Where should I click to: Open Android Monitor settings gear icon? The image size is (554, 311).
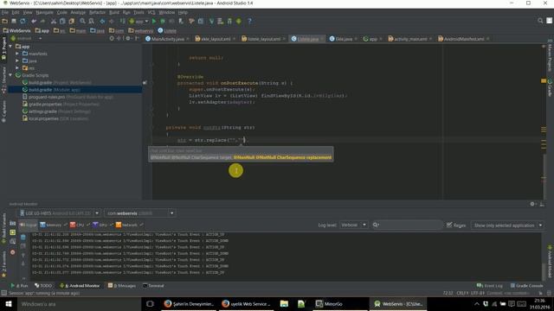[532, 204]
